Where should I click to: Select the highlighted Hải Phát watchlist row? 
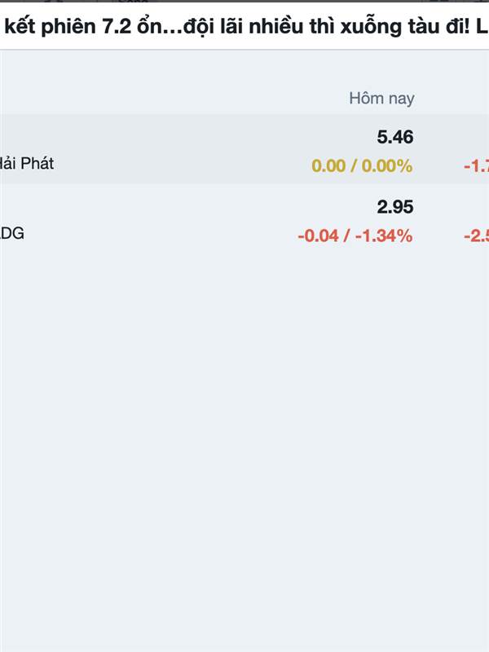[x=244, y=149]
